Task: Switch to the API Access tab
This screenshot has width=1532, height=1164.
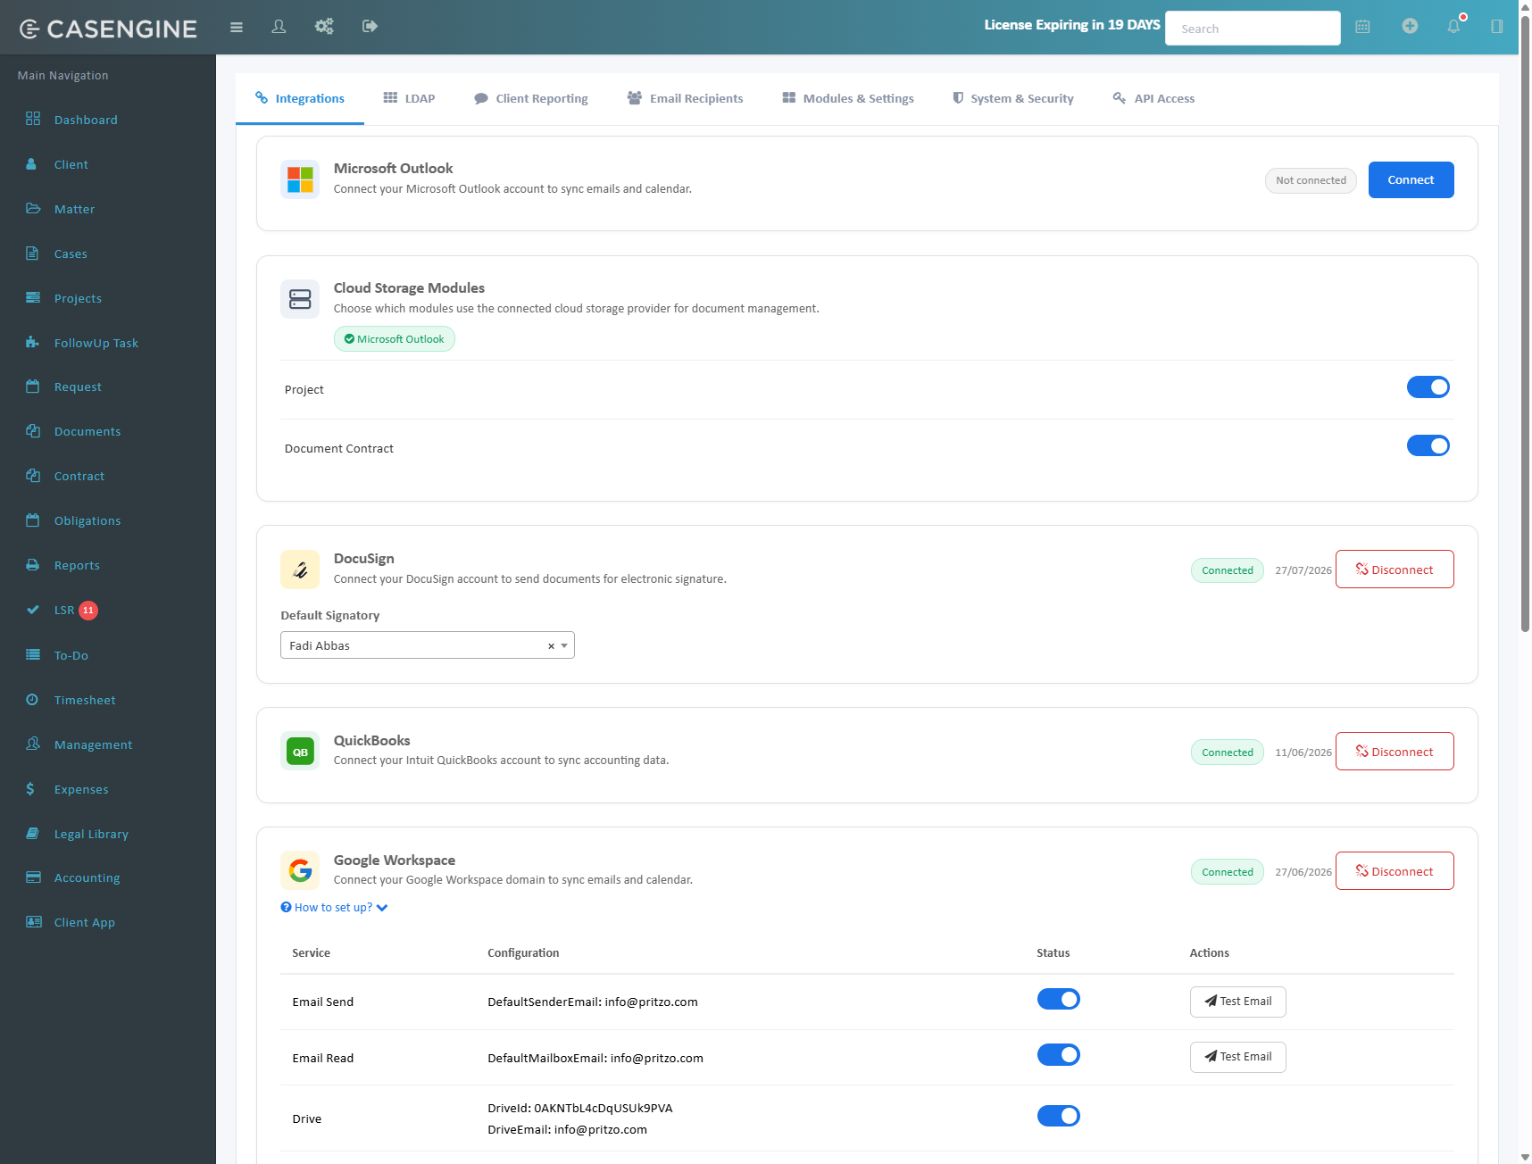Action: 1153,98
